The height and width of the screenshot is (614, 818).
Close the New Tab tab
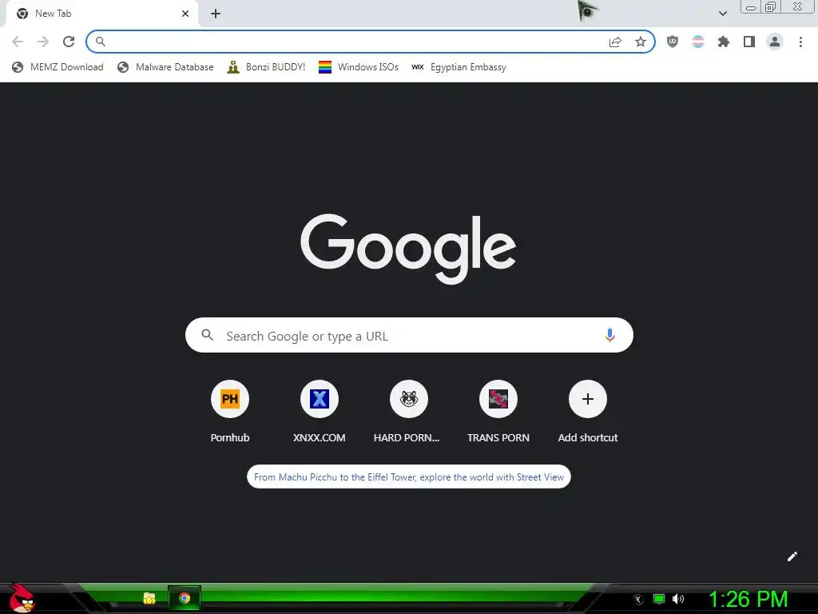(185, 14)
